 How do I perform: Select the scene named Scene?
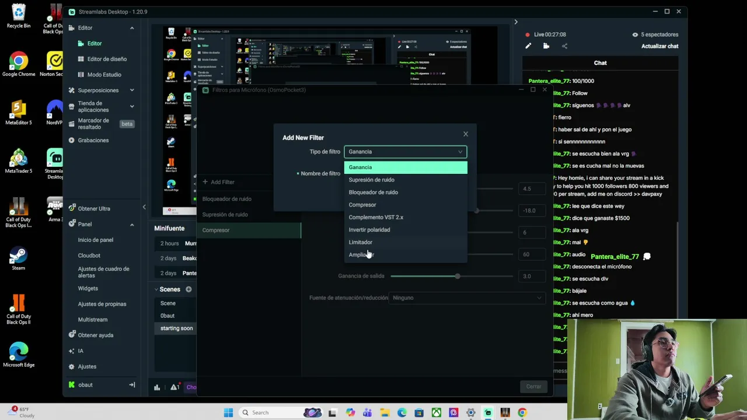pyautogui.click(x=168, y=303)
